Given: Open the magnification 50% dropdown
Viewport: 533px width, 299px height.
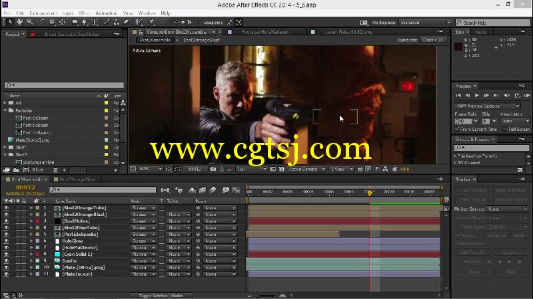Looking at the screenshot, I should coord(151,169).
